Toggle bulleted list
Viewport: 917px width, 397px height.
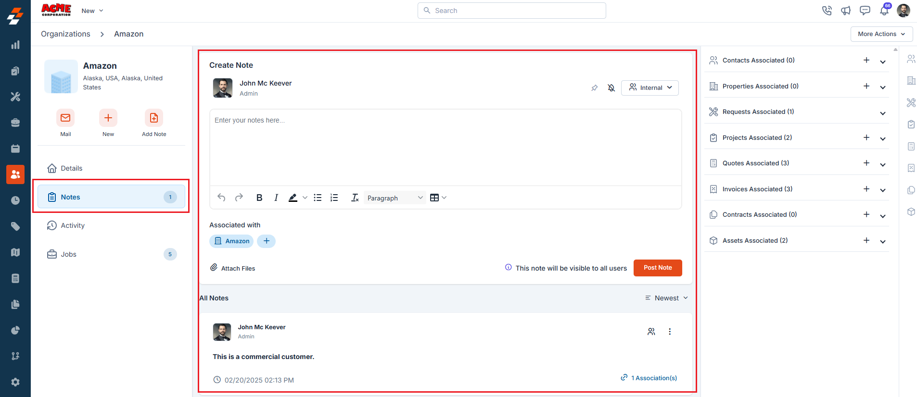tap(318, 198)
